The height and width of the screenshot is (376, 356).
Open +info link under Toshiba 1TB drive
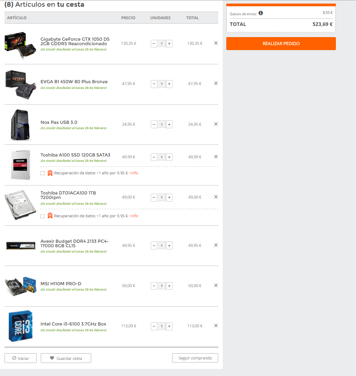(x=134, y=216)
